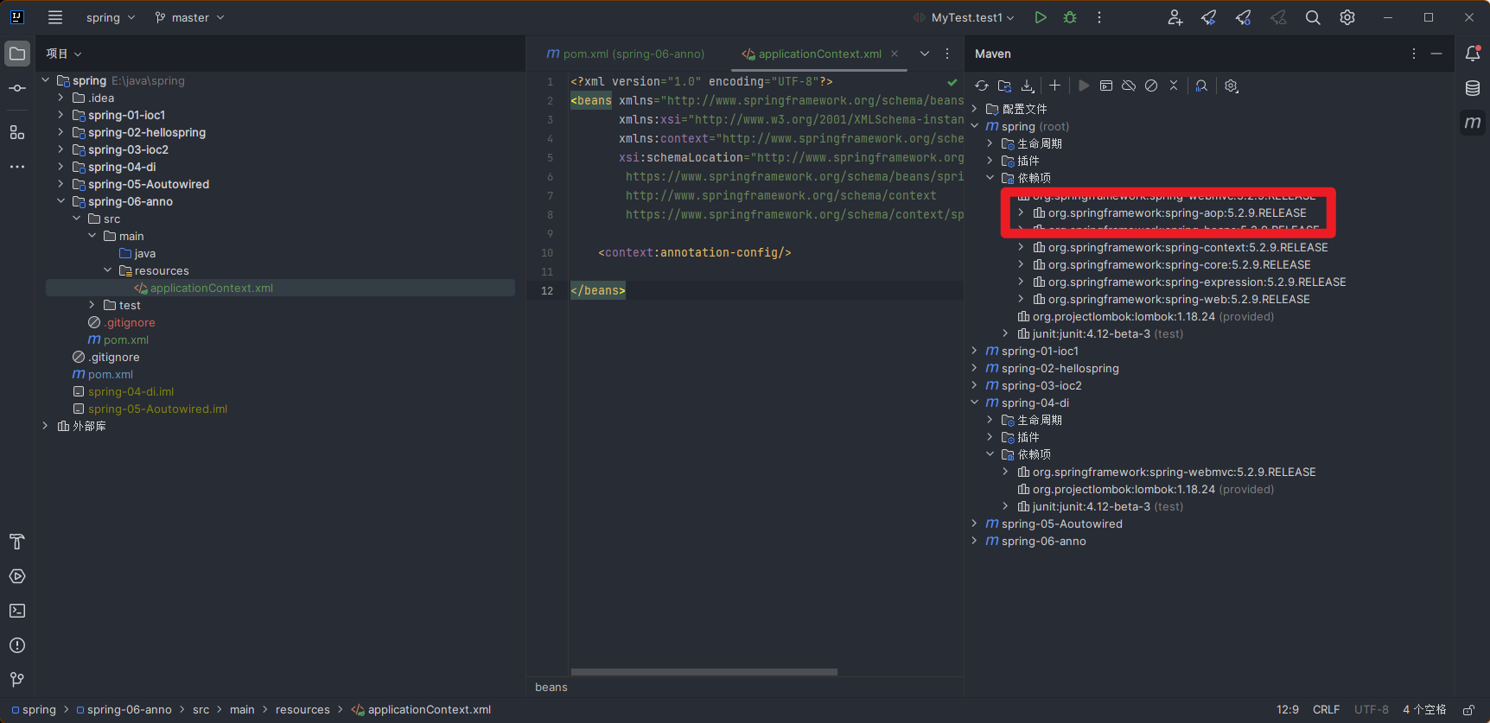Viewport: 1490px width, 723px height.
Task: Expand the test folder in project tree
Action: point(92,305)
